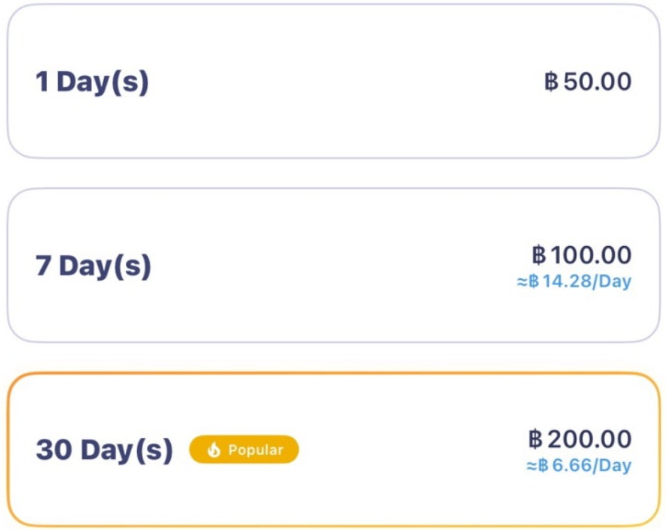Click the baht symbol before 50.00
The height and width of the screenshot is (530, 666).
pyautogui.click(x=551, y=81)
